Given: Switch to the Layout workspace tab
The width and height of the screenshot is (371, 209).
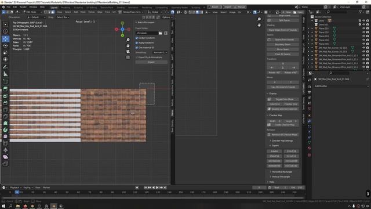Looking at the screenshot, I should coord(54,8).
